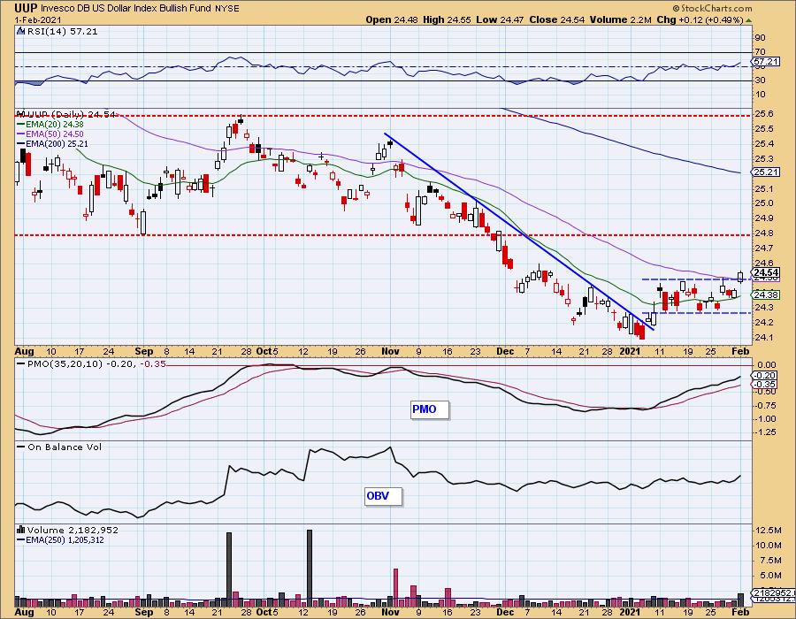Click the blue OBV annotation box
Viewport: 796px width, 619px height.
point(383,496)
